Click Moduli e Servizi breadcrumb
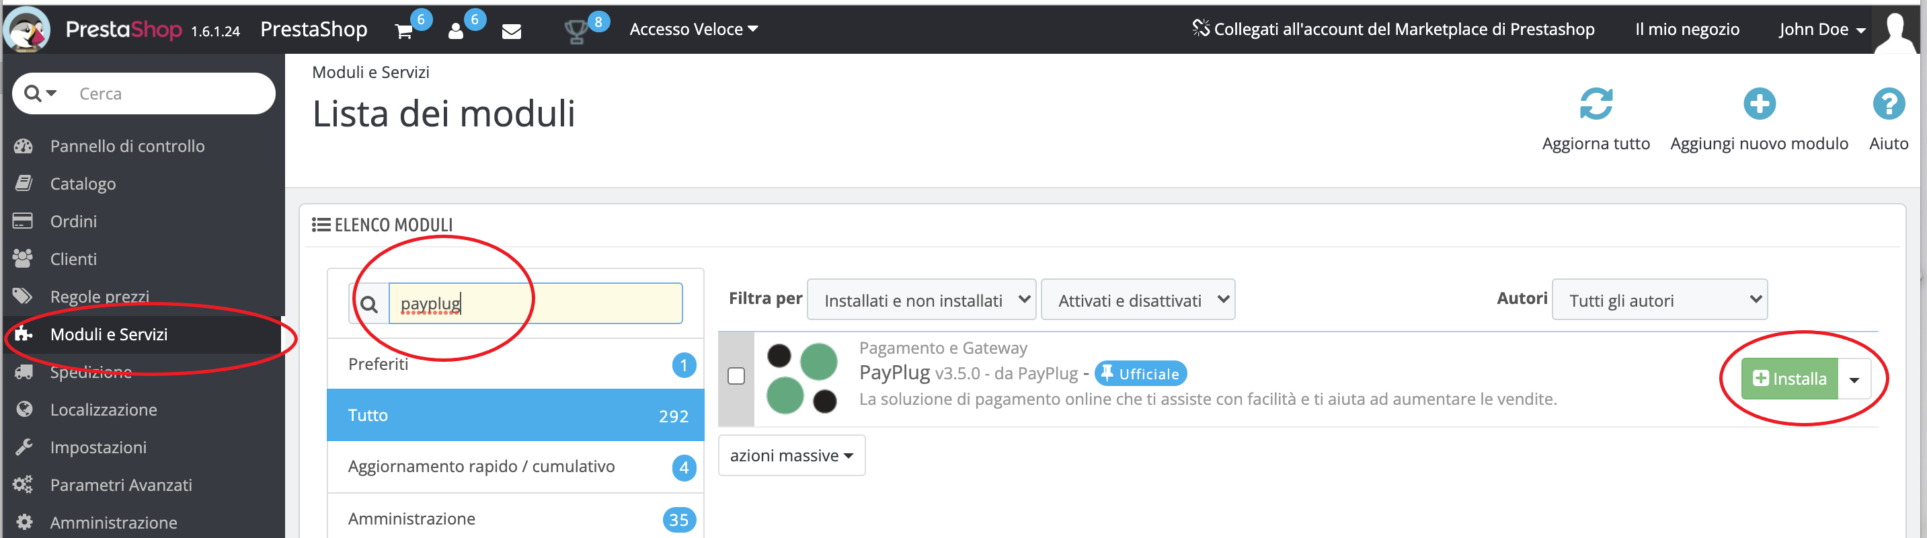Image resolution: width=1927 pixels, height=538 pixels. click(x=370, y=73)
